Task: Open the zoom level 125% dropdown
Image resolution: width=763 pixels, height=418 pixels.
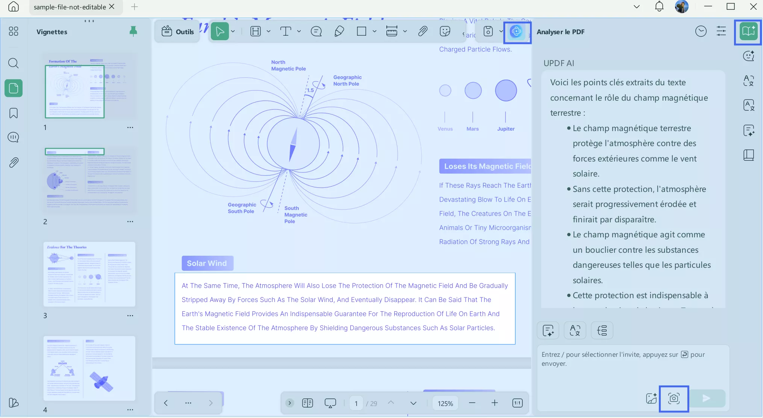Action: [445, 403]
